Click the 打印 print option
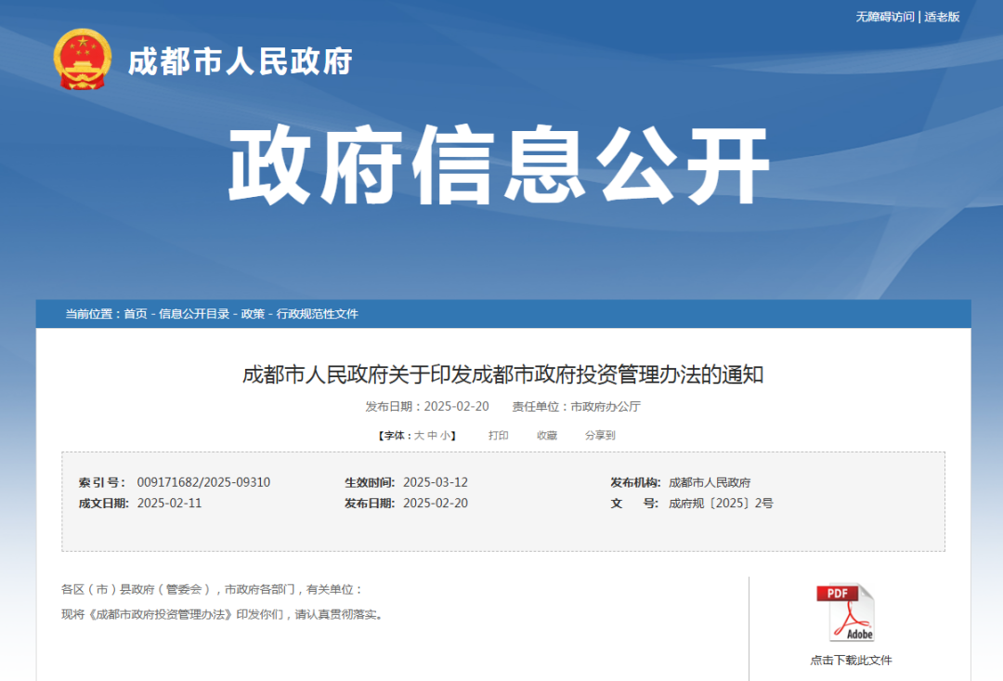Screen dimensions: 1003x681 499,434
